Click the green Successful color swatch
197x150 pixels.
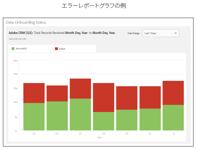tap(13, 48)
